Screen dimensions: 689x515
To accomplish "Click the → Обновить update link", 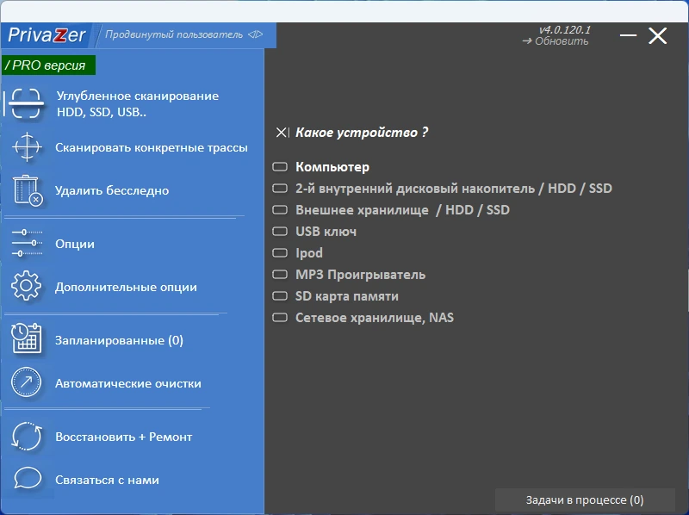I will [x=556, y=41].
